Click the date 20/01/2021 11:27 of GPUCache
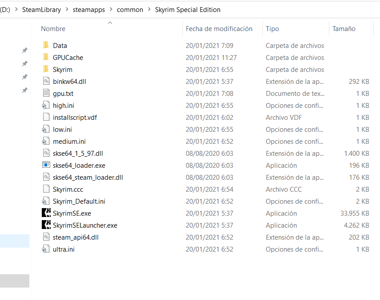The image size is (380, 300). click(211, 58)
